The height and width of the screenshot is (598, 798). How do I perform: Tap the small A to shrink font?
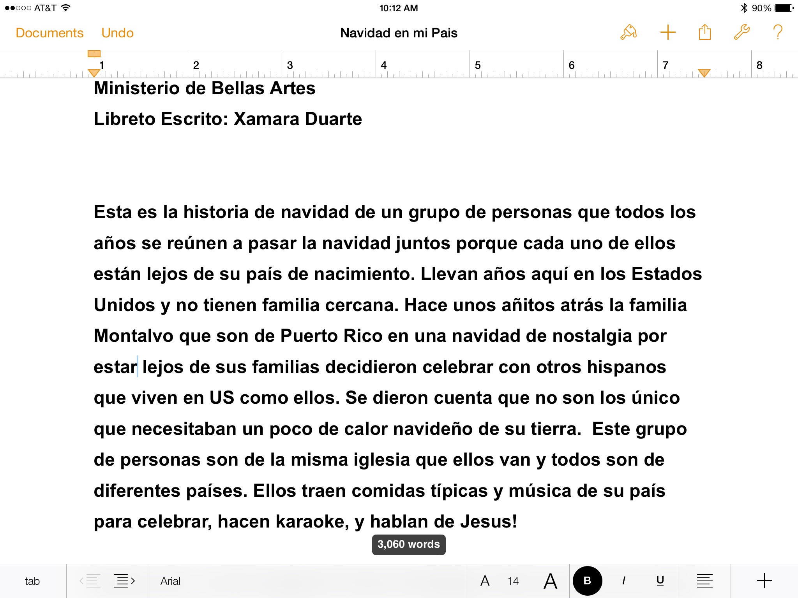pos(485,581)
